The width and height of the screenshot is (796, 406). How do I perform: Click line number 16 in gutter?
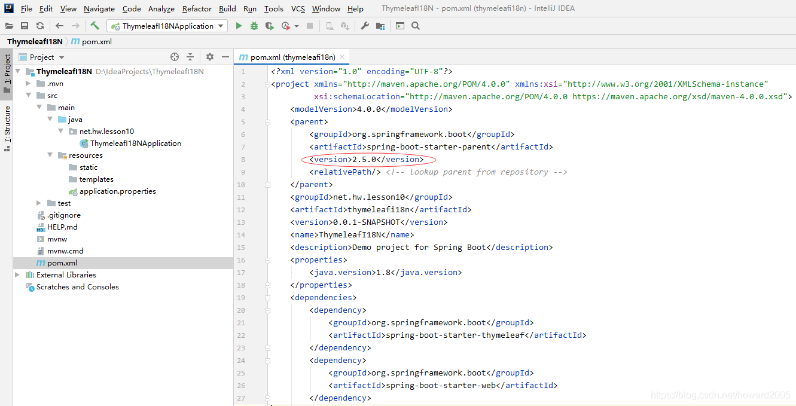click(x=241, y=260)
